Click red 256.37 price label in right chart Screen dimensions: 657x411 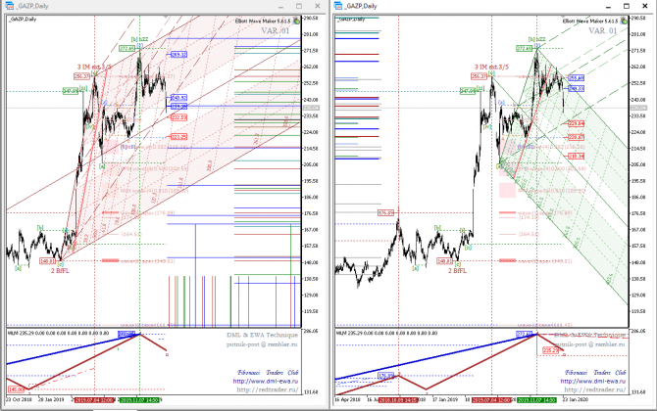(x=479, y=76)
